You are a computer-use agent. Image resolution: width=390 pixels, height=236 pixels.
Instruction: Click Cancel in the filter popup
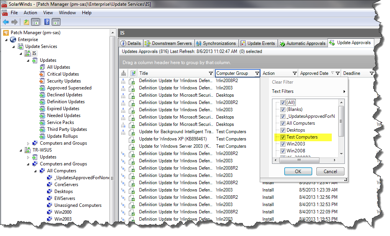[330, 172]
